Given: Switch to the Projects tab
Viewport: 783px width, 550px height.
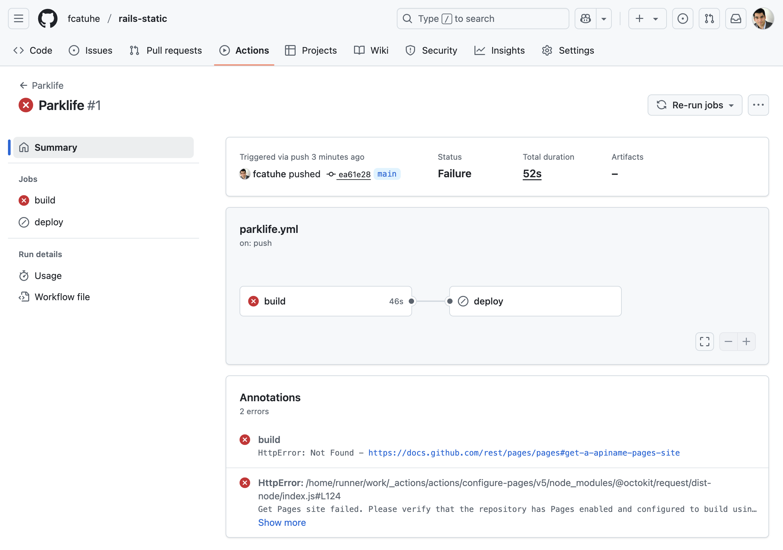Looking at the screenshot, I should click(x=311, y=50).
